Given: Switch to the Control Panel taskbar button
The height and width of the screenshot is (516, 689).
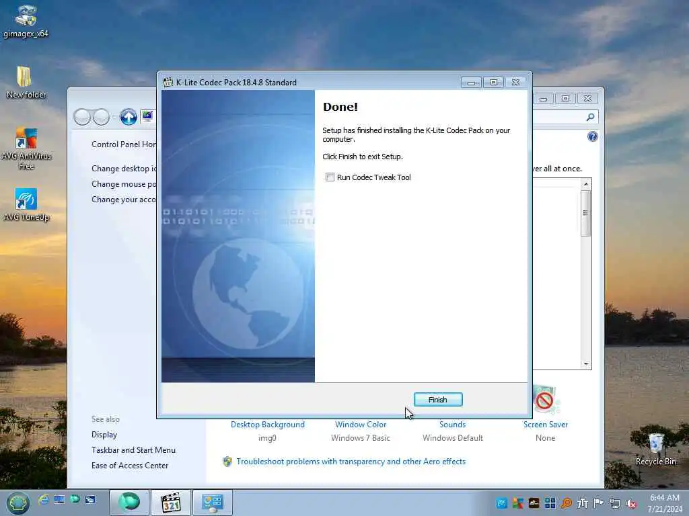Looking at the screenshot, I should (x=212, y=503).
